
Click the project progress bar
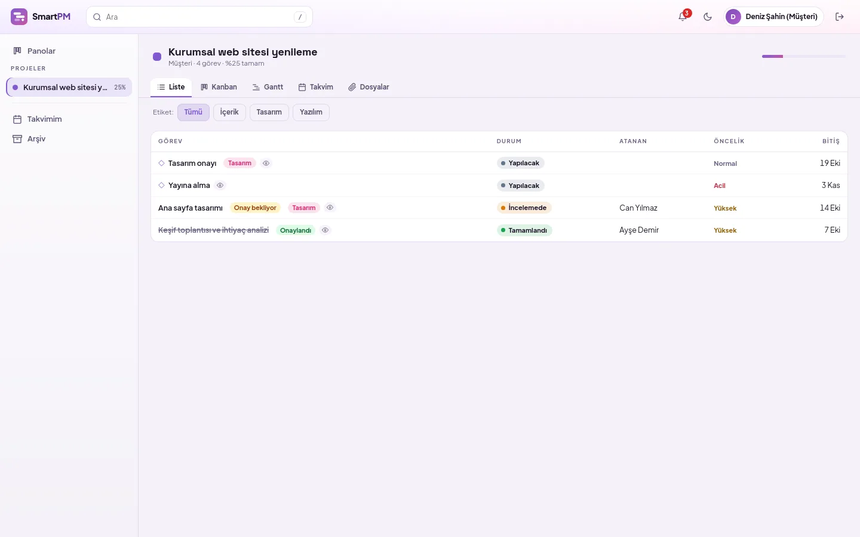804,56
